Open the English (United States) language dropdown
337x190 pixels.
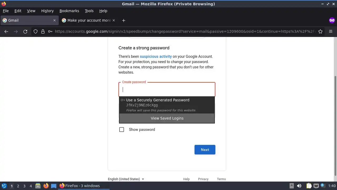point(126,179)
